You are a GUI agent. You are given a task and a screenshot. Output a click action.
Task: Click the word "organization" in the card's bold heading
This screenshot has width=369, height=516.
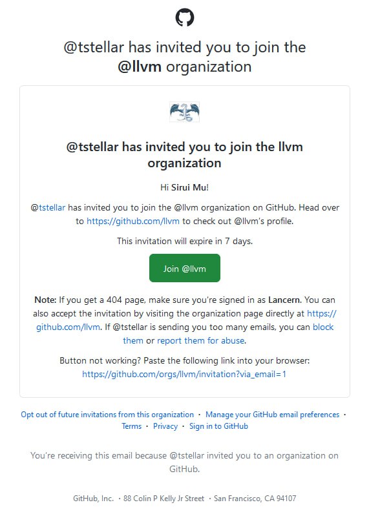click(184, 163)
